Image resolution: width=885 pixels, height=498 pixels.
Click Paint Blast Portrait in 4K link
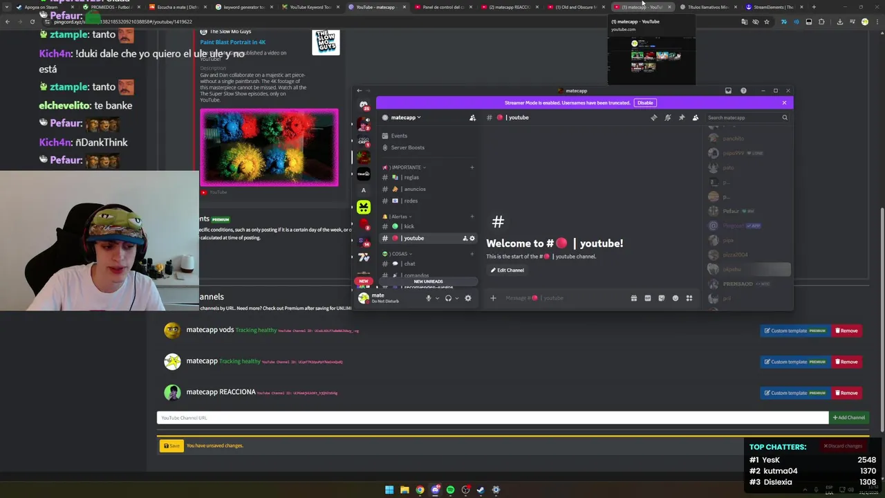pyautogui.click(x=233, y=42)
